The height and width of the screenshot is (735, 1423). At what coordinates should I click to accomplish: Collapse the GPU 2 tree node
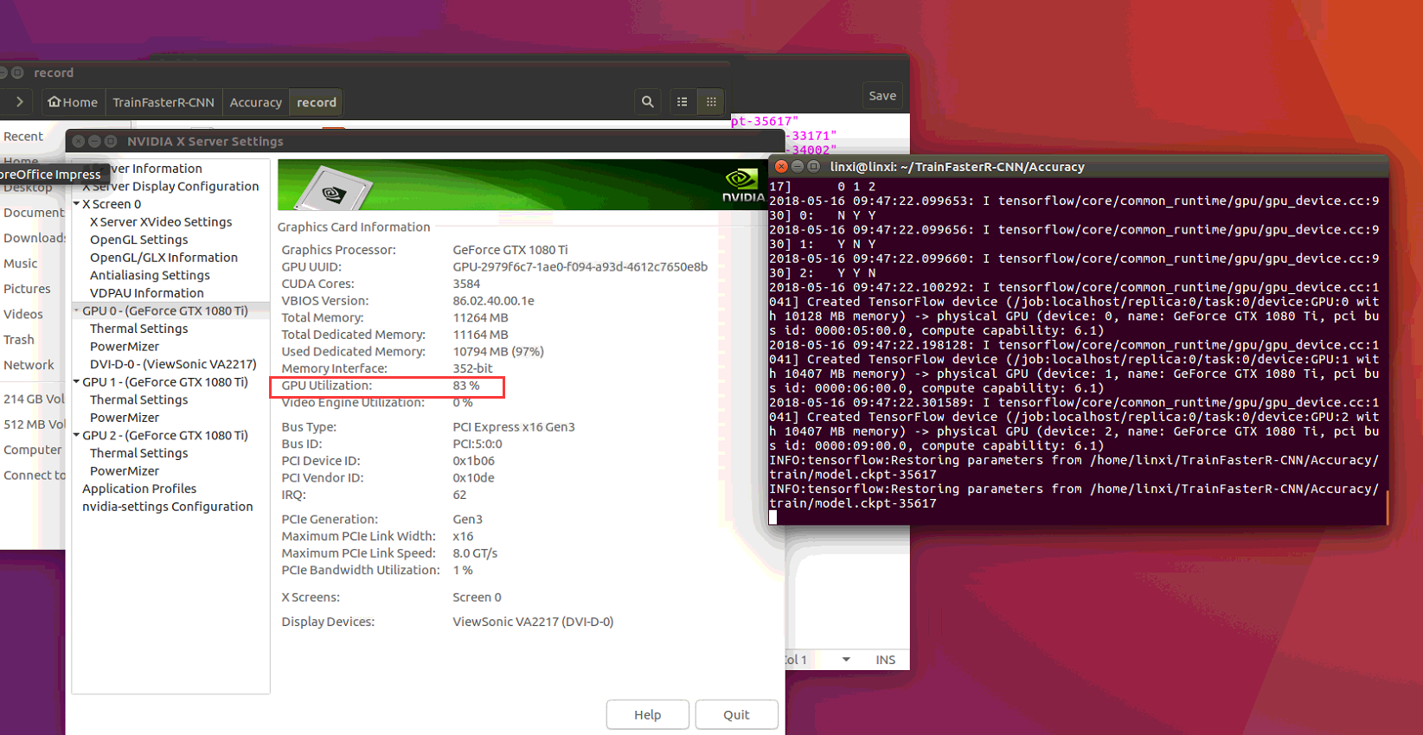pos(77,435)
